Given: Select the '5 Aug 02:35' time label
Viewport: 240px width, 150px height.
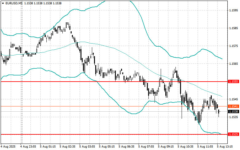Looking at the screenshot, I should tap(68, 147).
